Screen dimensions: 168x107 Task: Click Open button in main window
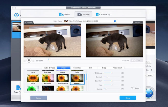[150, 75]
